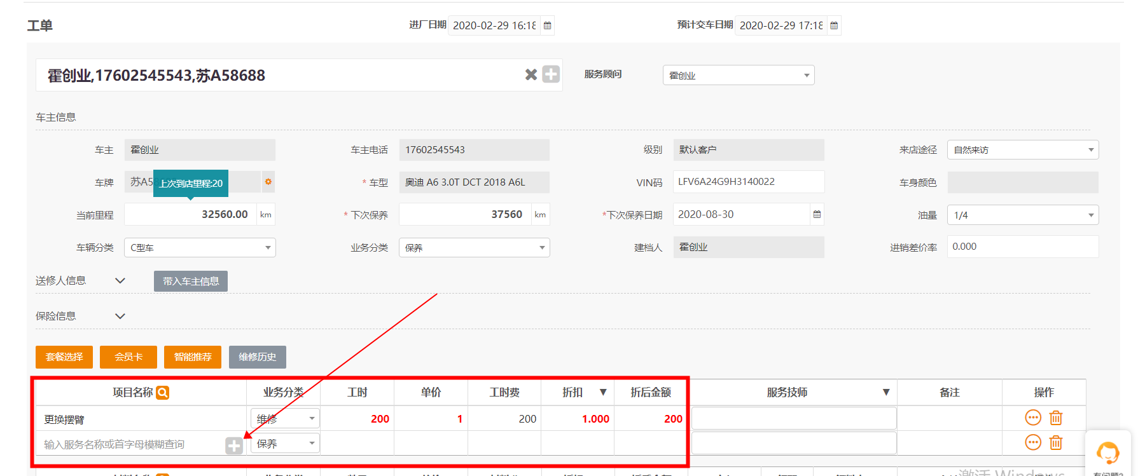The width and height of the screenshot is (1138, 476).
Task: Click the VIN码 input field
Action: [749, 182]
